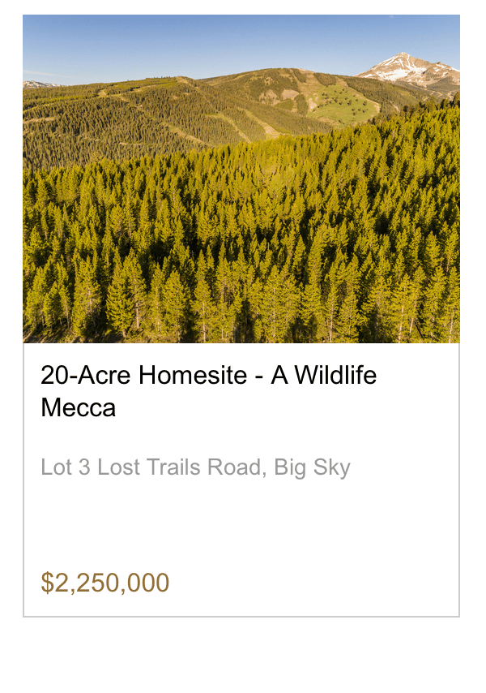Click the word "Wildlife" in the listing title
The image size is (486, 693).
coord(335,375)
